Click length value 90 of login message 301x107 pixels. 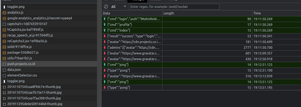click(249, 19)
